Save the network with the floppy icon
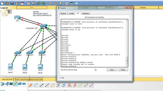This screenshot has height=91, width=163. 12,4
